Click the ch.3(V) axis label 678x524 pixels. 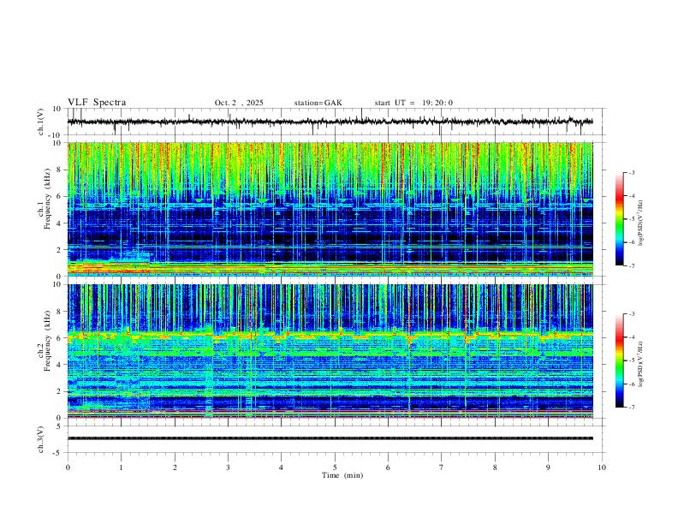(41, 439)
